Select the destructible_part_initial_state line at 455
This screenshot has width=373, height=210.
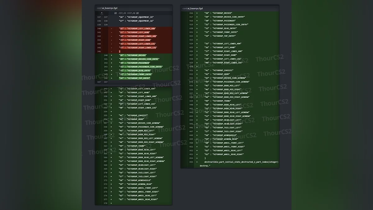241,162
